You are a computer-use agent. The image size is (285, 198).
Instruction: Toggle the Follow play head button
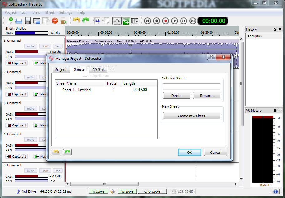[126, 21]
